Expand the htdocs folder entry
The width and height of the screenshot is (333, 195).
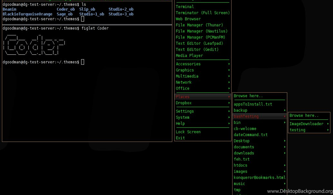click(x=260, y=165)
